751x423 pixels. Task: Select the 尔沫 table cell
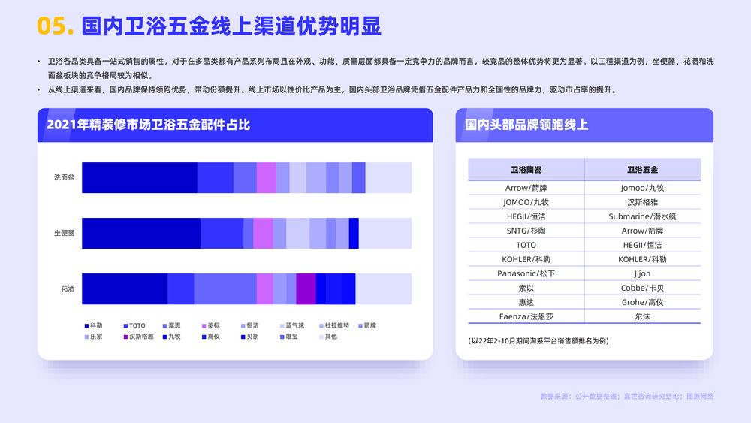coord(642,316)
